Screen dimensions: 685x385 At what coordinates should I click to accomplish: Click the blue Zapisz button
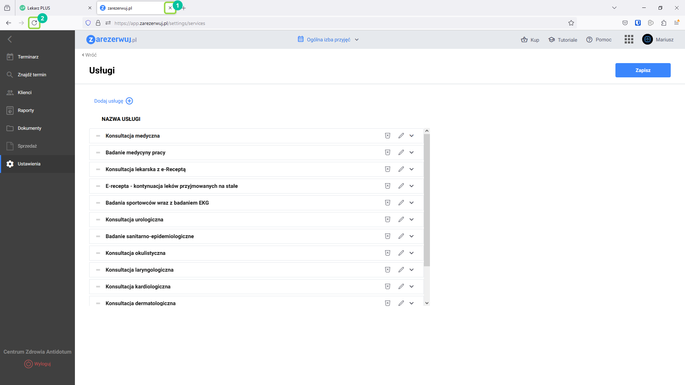click(643, 70)
